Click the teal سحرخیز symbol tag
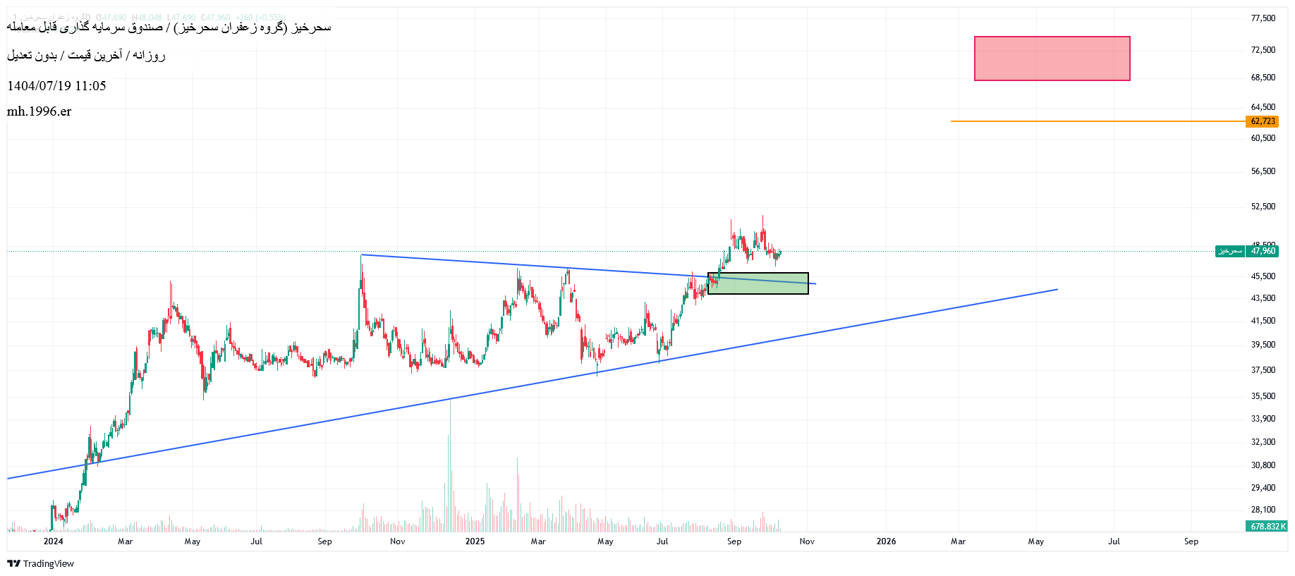Screen dimensions: 1295x576 click(x=1229, y=251)
